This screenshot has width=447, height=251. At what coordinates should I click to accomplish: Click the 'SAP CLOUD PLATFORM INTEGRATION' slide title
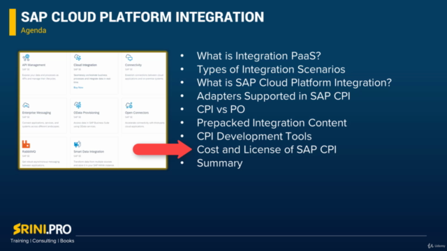tap(142, 17)
